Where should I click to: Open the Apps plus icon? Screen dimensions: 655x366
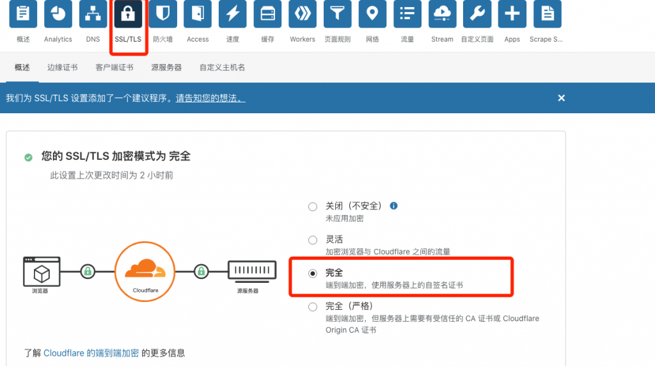[x=512, y=14]
